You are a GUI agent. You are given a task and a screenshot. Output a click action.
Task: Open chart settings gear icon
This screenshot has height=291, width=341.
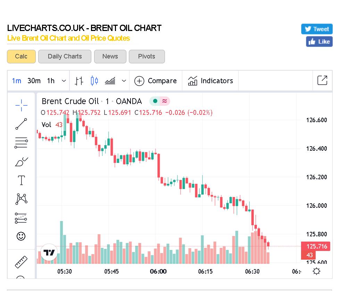pos(316,272)
